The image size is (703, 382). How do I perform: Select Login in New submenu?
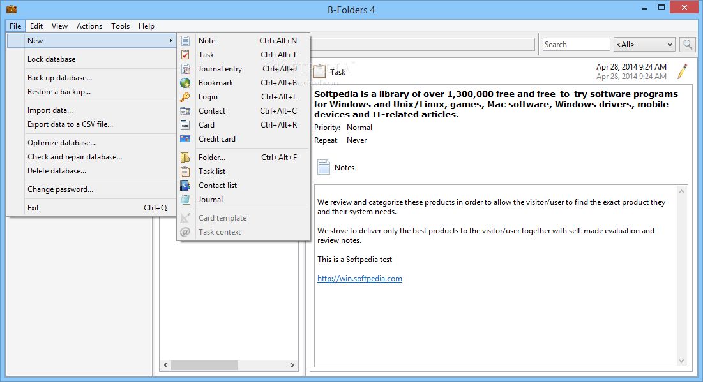click(x=243, y=97)
